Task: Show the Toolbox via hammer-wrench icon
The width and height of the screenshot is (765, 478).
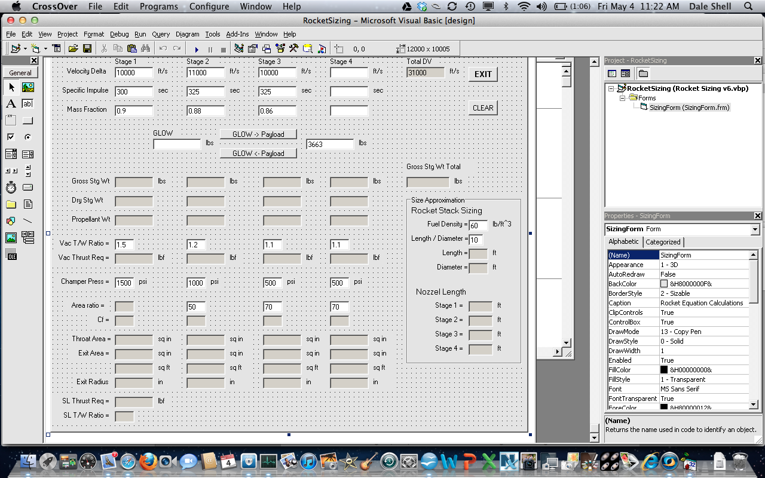Action: pyautogui.click(x=294, y=48)
